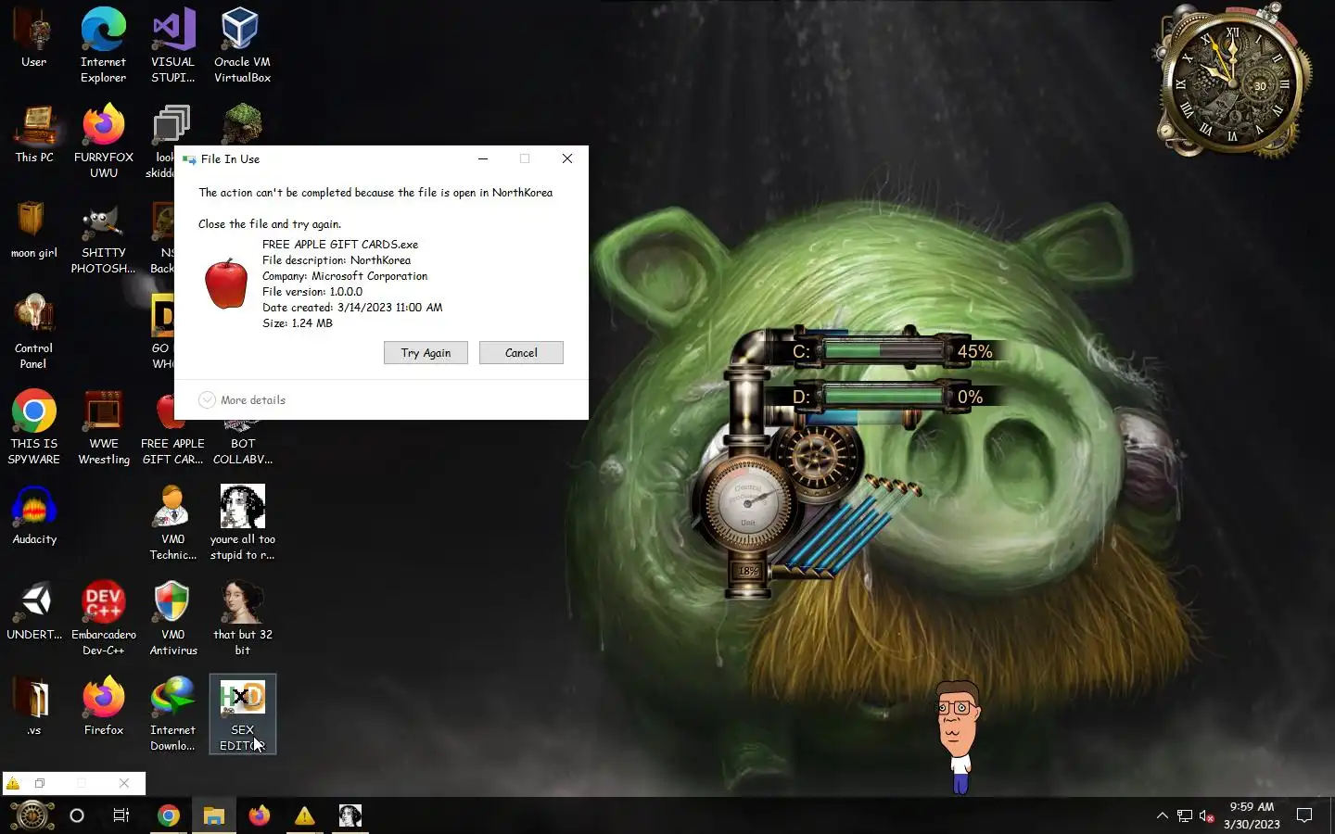Select that but 32 bit desktop icon
The image size is (1335, 834).
point(242,618)
